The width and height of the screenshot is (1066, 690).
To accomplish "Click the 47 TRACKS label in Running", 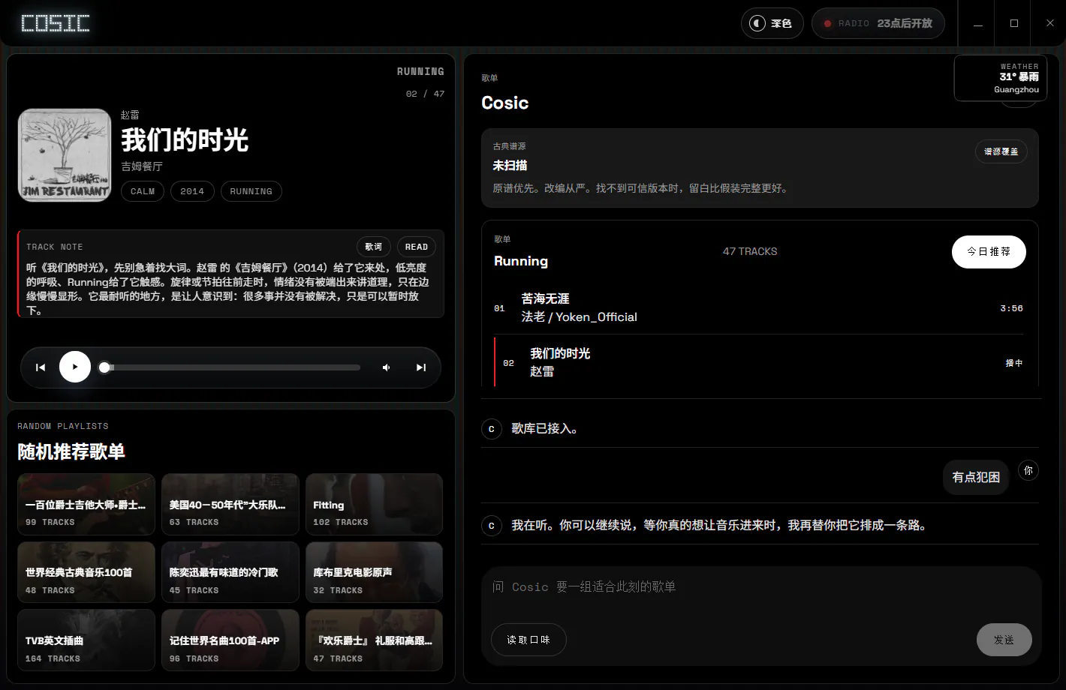I will coord(750,251).
